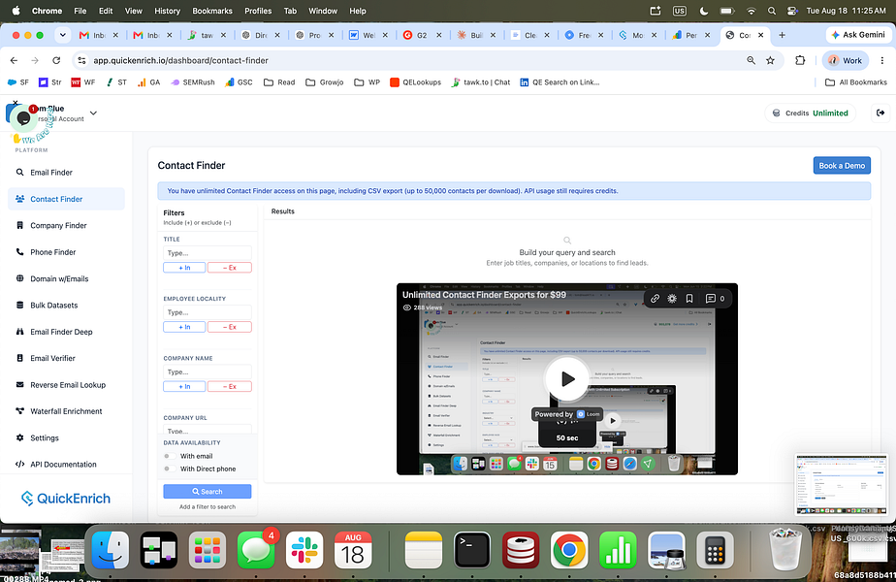Image resolution: width=896 pixels, height=582 pixels.
Task: Open Terminal from the dock
Action: tap(472, 550)
